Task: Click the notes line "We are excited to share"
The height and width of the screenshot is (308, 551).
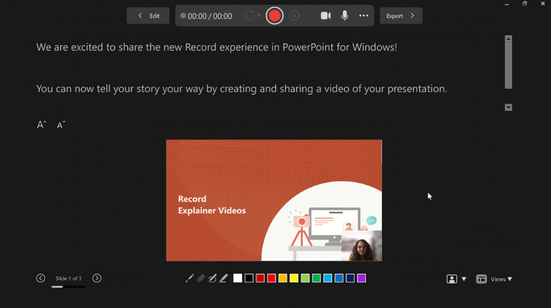Action: 216,47
